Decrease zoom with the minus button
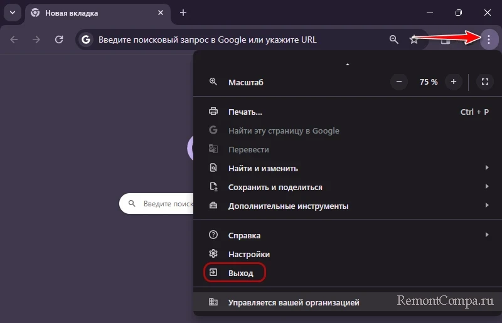The image size is (502, 323). [x=400, y=82]
